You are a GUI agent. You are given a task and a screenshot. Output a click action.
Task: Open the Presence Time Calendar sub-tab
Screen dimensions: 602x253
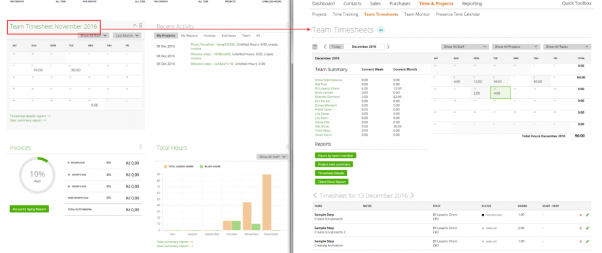(x=457, y=14)
